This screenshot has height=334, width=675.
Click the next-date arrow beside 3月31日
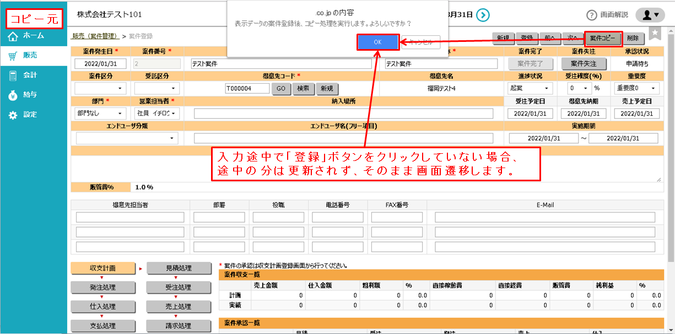(483, 14)
